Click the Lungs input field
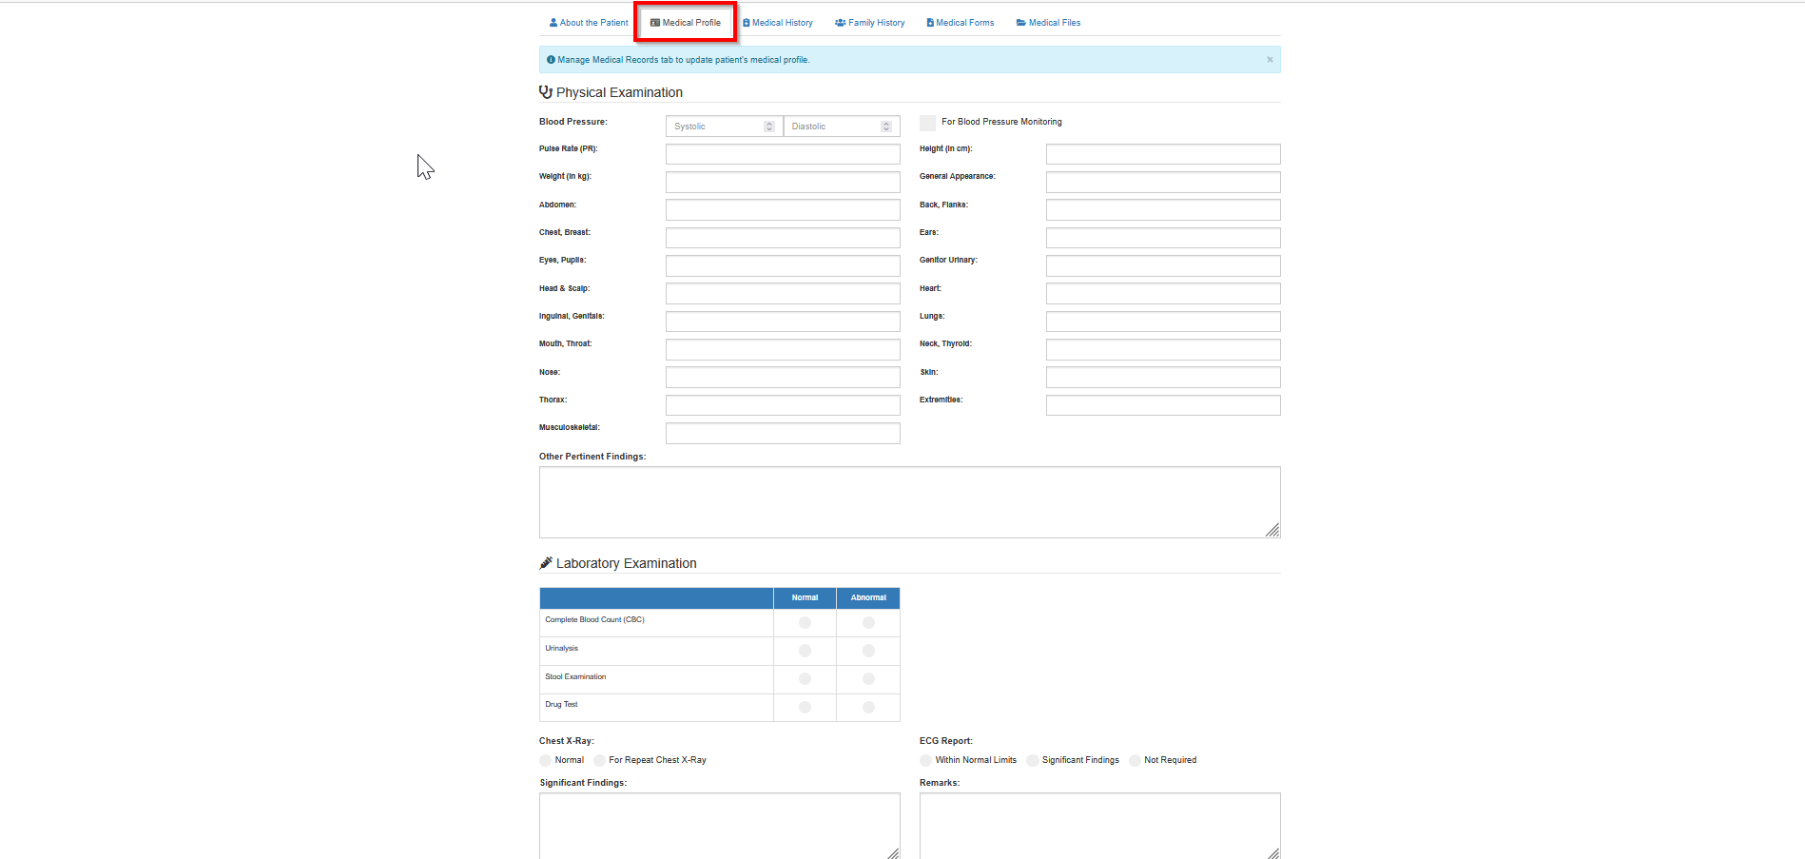The image size is (1805, 859). tap(1163, 322)
